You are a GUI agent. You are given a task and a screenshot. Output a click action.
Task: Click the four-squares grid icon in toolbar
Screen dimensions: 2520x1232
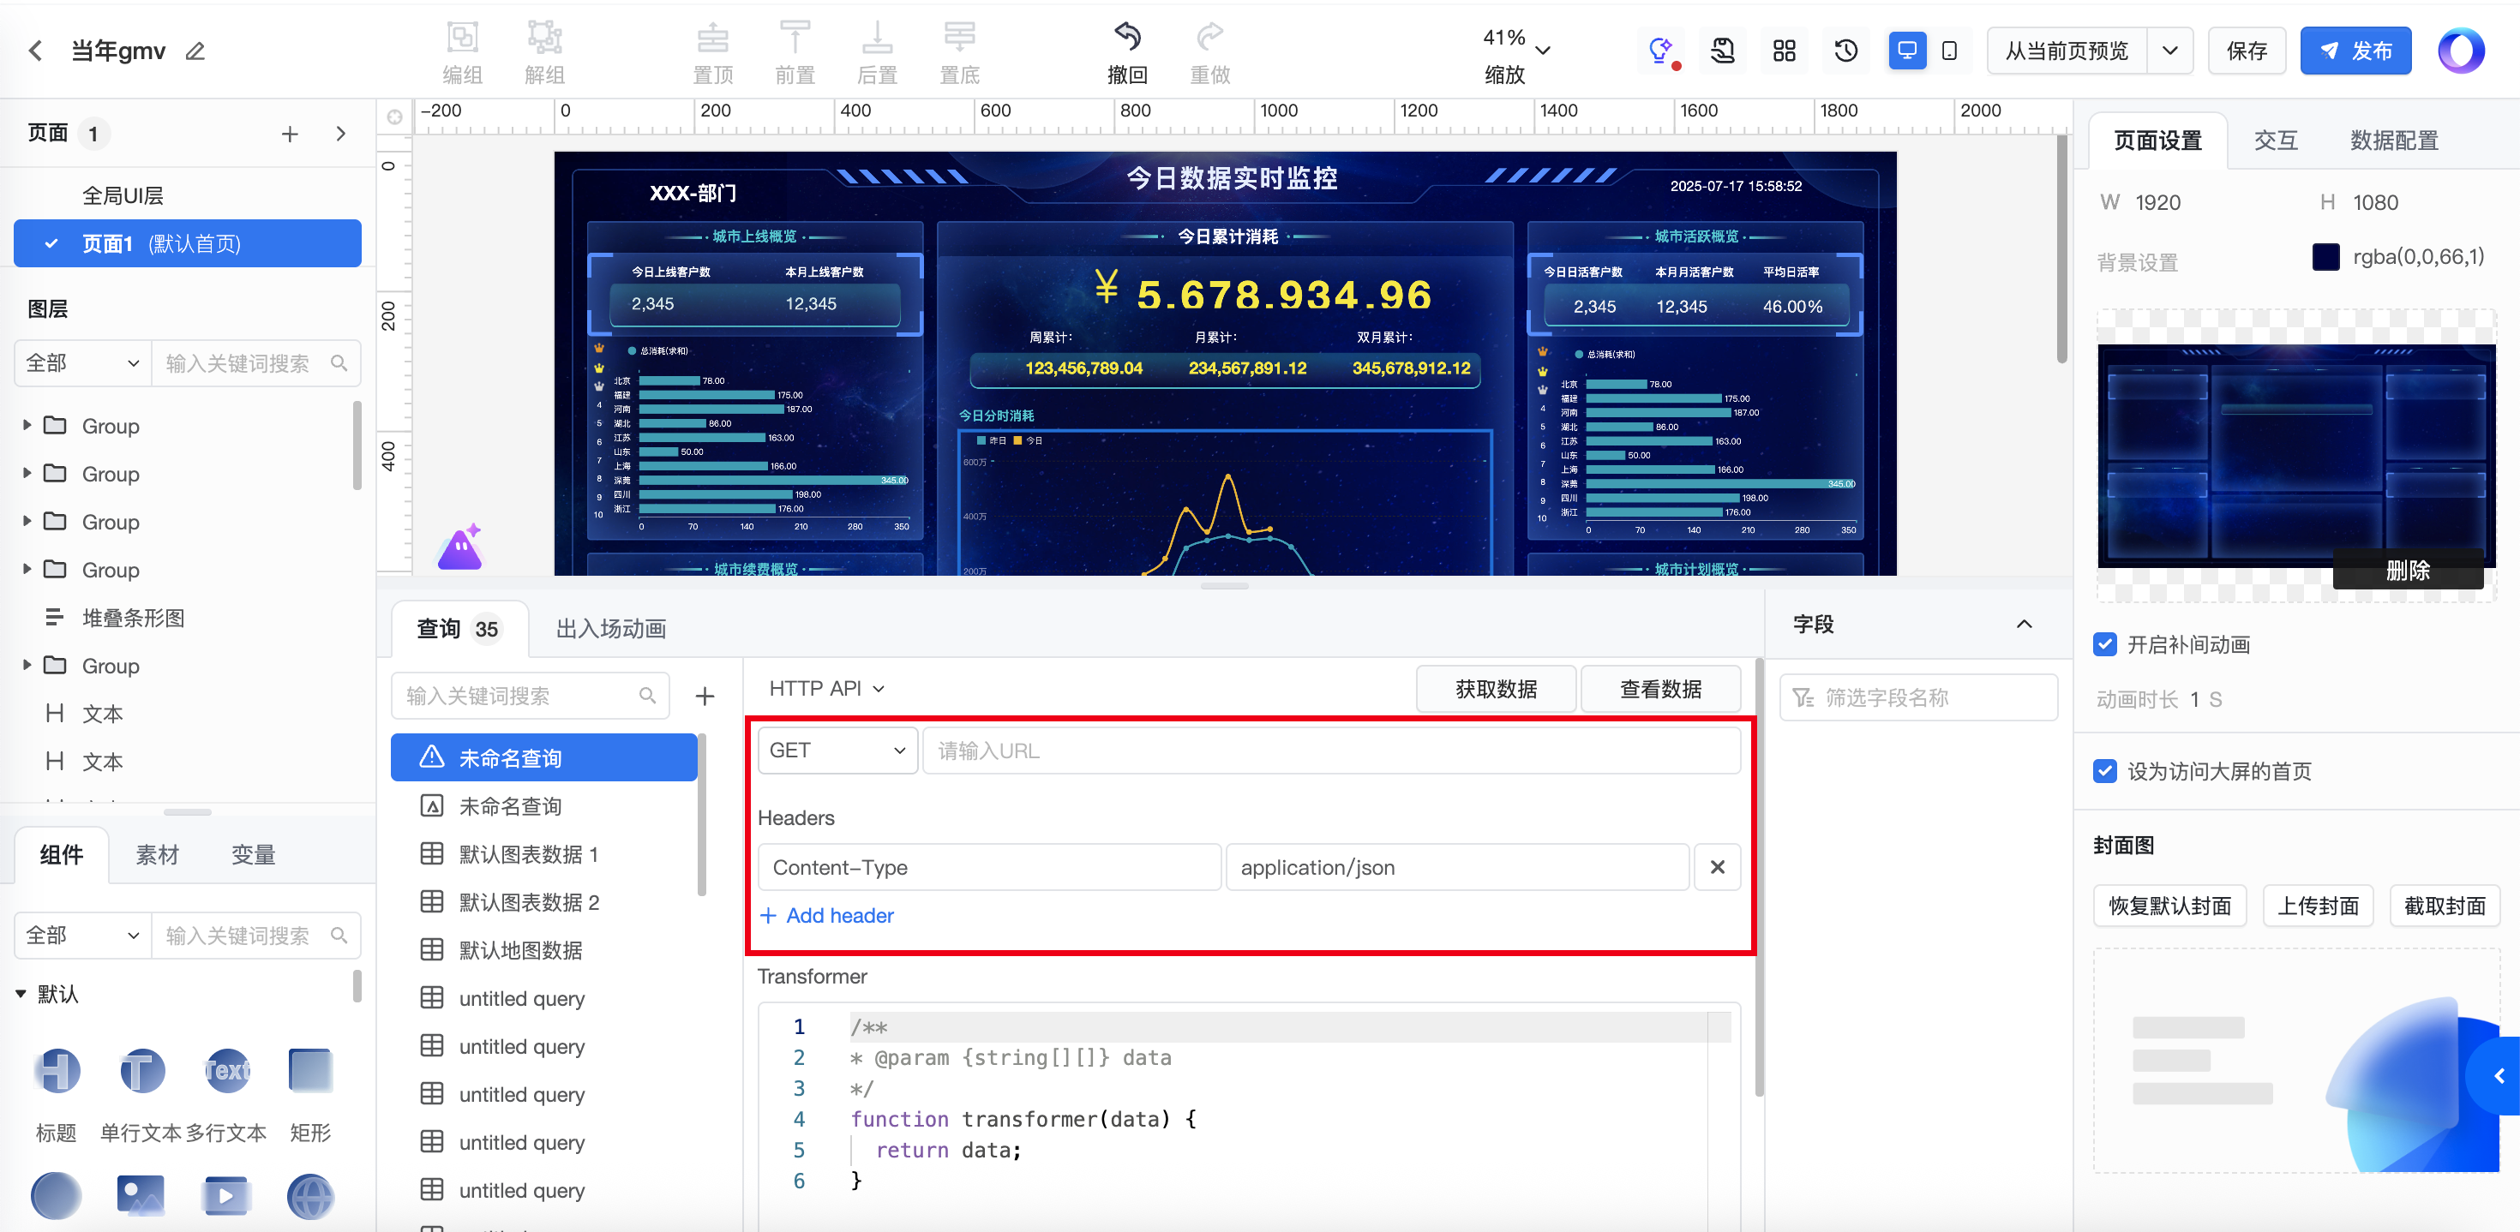click(x=1784, y=51)
